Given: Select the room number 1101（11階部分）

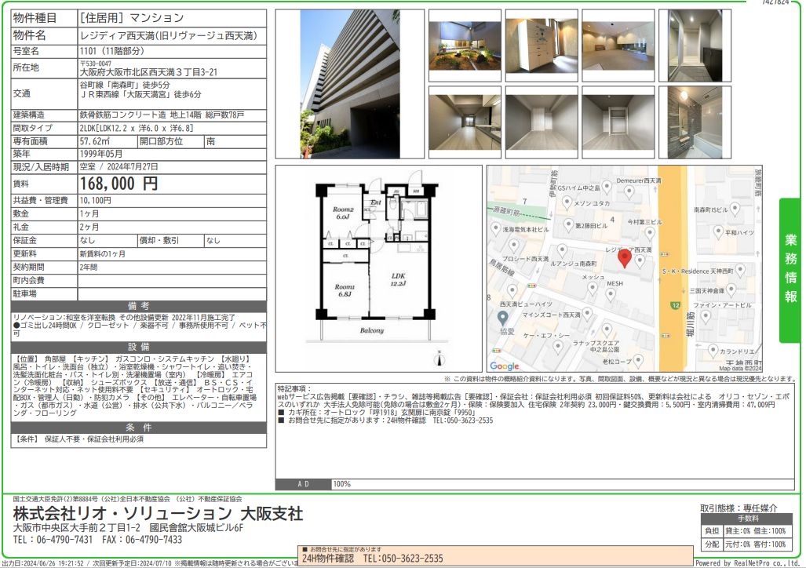Looking at the screenshot, I should 112,51.
